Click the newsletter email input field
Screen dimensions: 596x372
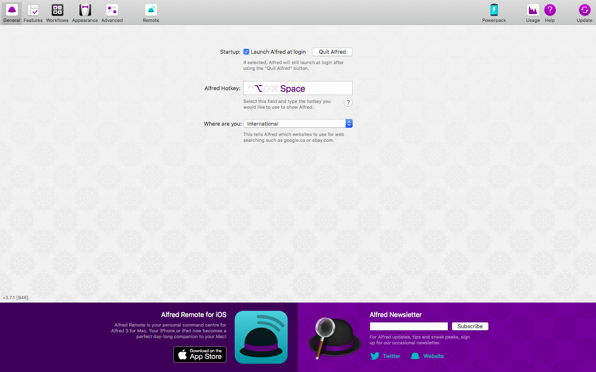coord(409,326)
